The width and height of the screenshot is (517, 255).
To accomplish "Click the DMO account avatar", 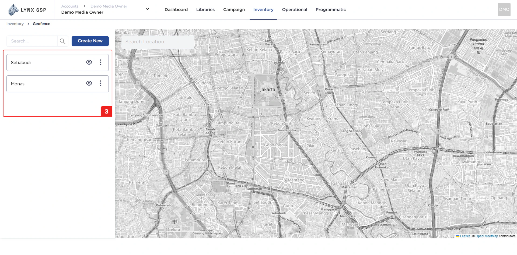I will pos(504,9).
